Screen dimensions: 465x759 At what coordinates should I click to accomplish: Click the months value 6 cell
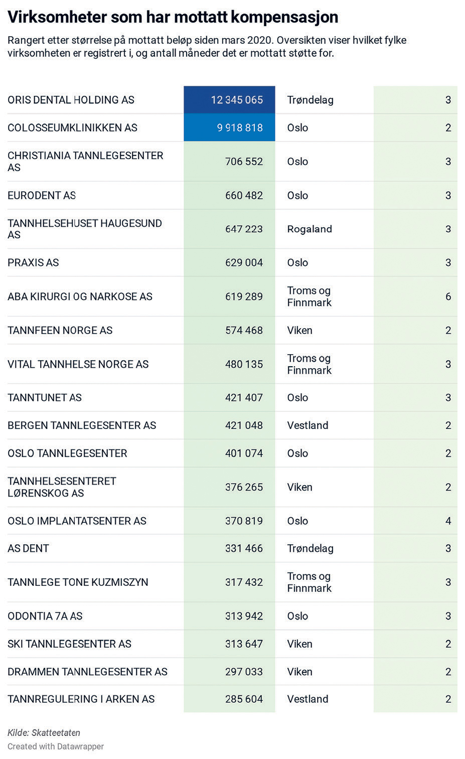coord(448,296)
